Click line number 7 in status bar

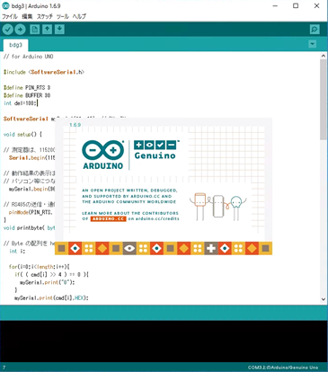click(x=4, y=368)
